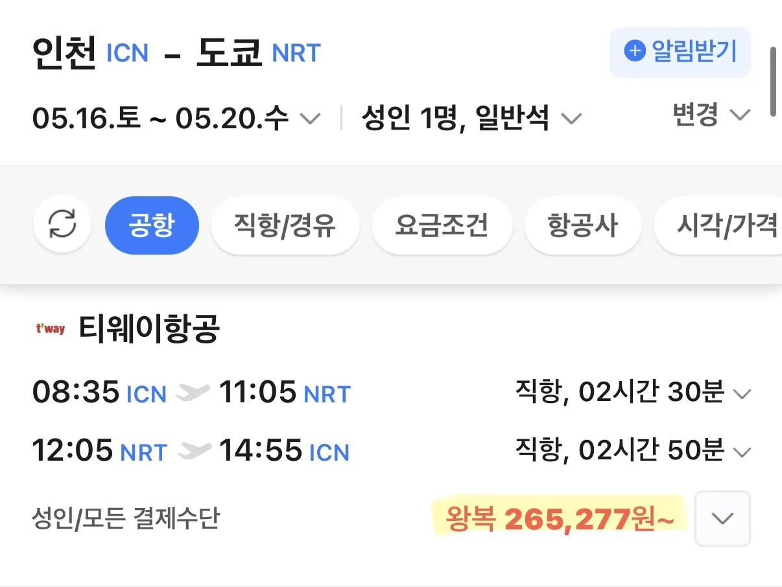Image resolution: width=782 pixels, height=587 pixels.
Task: Click the vertical scrollbar thumb
Action: (x=772, y=81)
